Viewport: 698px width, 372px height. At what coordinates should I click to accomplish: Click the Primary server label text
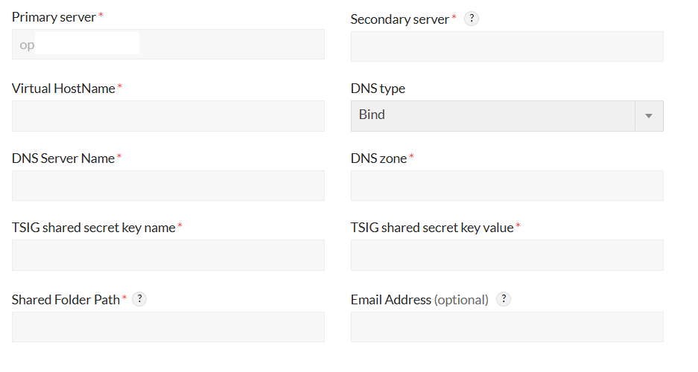54,17
